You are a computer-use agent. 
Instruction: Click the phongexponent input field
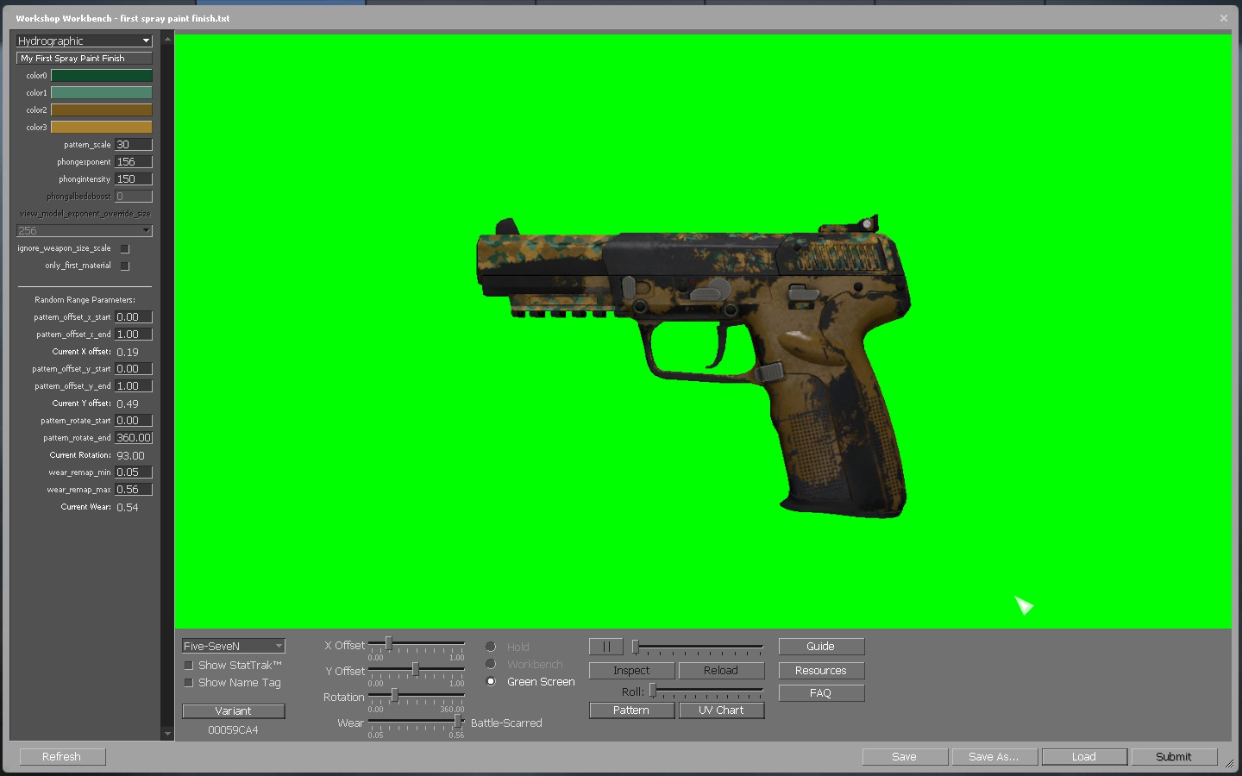tap(134, 162)
